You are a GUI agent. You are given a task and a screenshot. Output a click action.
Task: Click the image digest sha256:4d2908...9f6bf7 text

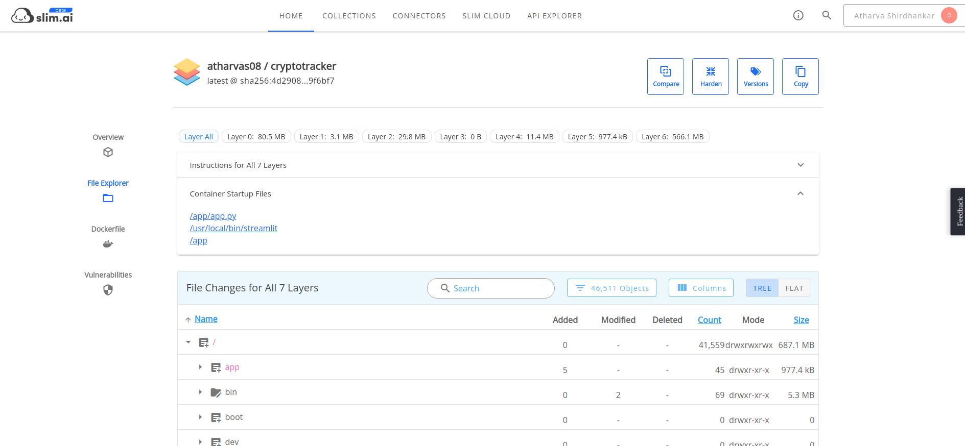click(287, 81)
